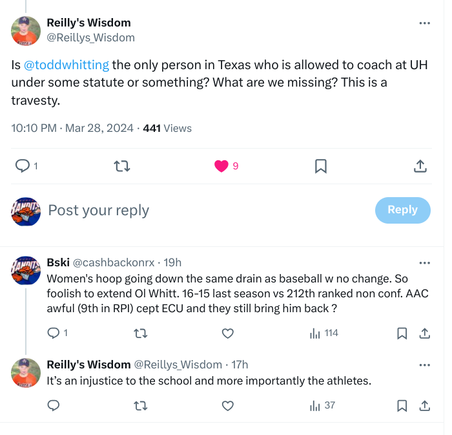The width and height of the screenshot is (452, 435).
Task: Share the 17h Reilly's Wisdom reply
Action: (x=425, y=406)
